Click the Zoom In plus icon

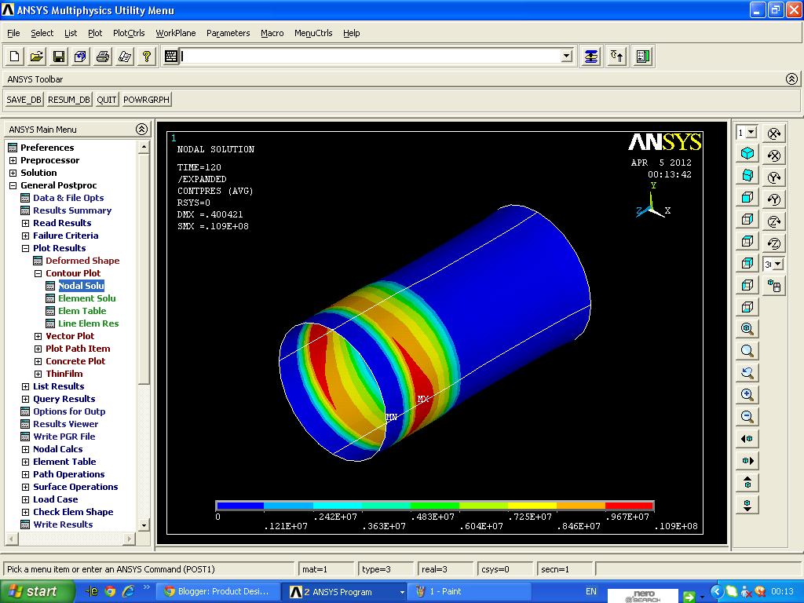pyautogui.click(x=747, y=395)
